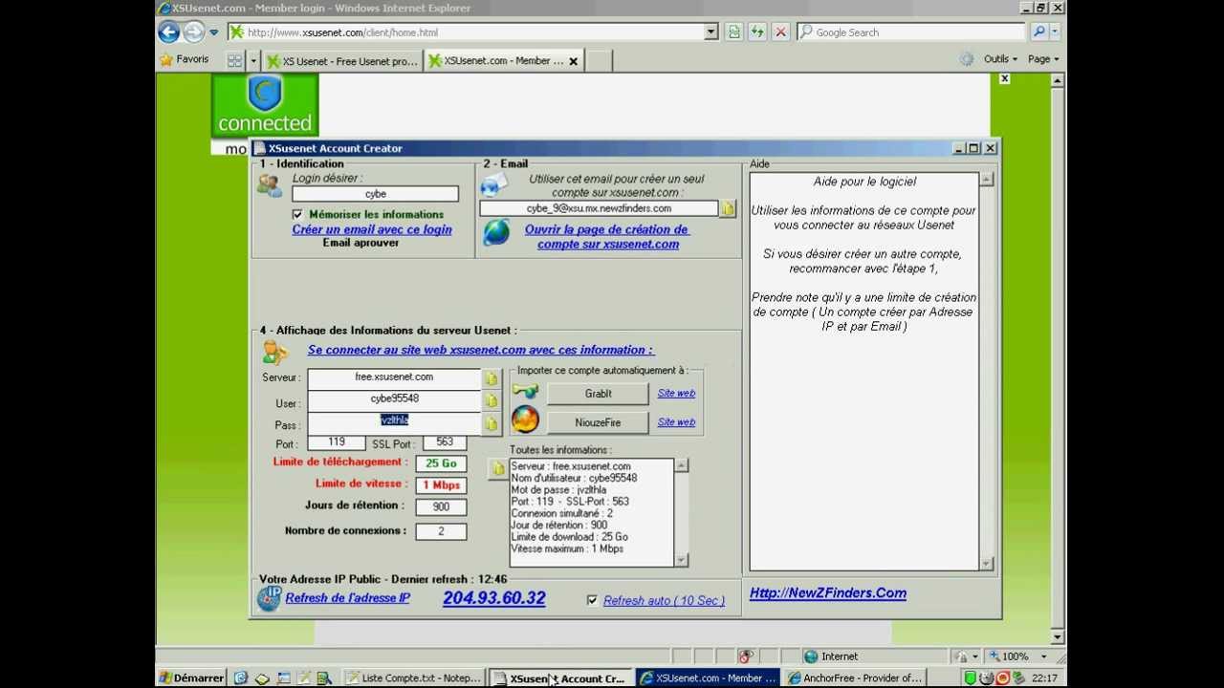Screen dimensions: 1224x688
Task: Click the IP address 204.93.60.32 link
Action: (493, 598)
